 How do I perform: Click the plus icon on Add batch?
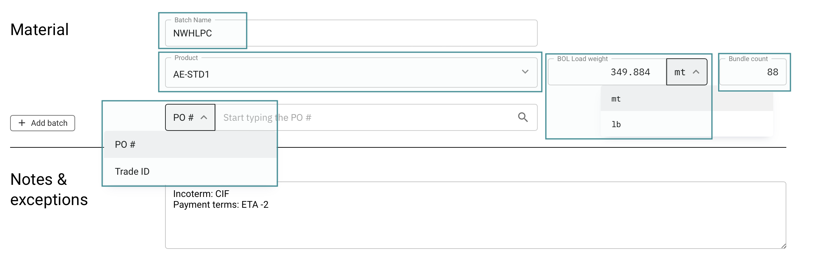point(22,123)
